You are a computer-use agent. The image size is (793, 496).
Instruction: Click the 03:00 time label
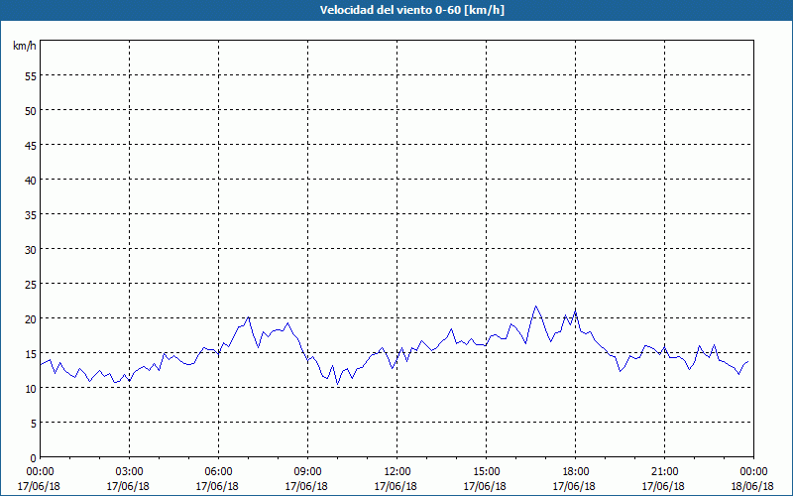pos(129,472)
